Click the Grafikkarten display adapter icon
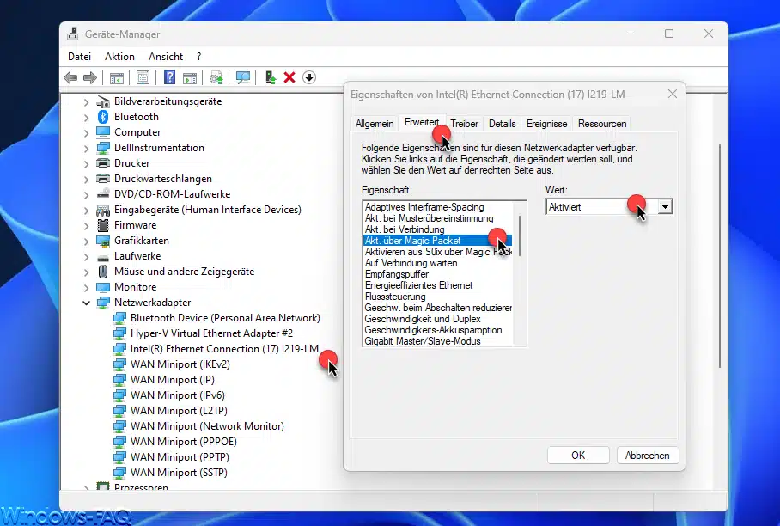The image size is (780, 526). click(x=103, y=241)
